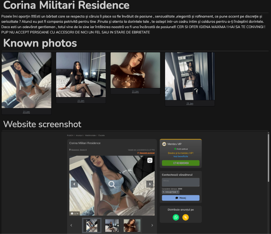Viewport: 271px width, 234px height.
Task: Click the Repostat automat refresh icon
Action: [x=138, y=153]
